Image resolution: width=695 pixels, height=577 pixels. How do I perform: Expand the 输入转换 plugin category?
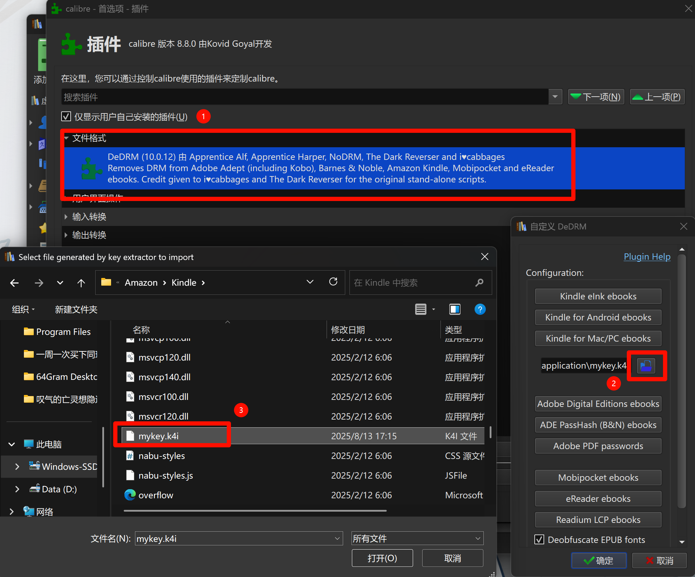coord(66,217)
